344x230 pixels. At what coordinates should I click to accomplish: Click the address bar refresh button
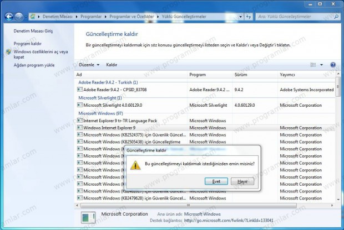click(x=249, y=17)
